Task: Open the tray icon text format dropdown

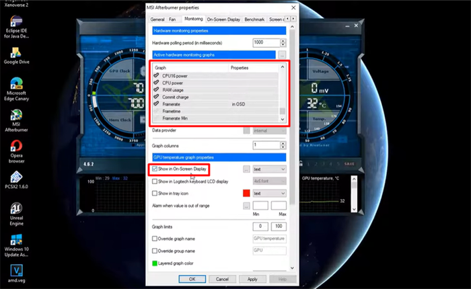Action: pos(269,194)
